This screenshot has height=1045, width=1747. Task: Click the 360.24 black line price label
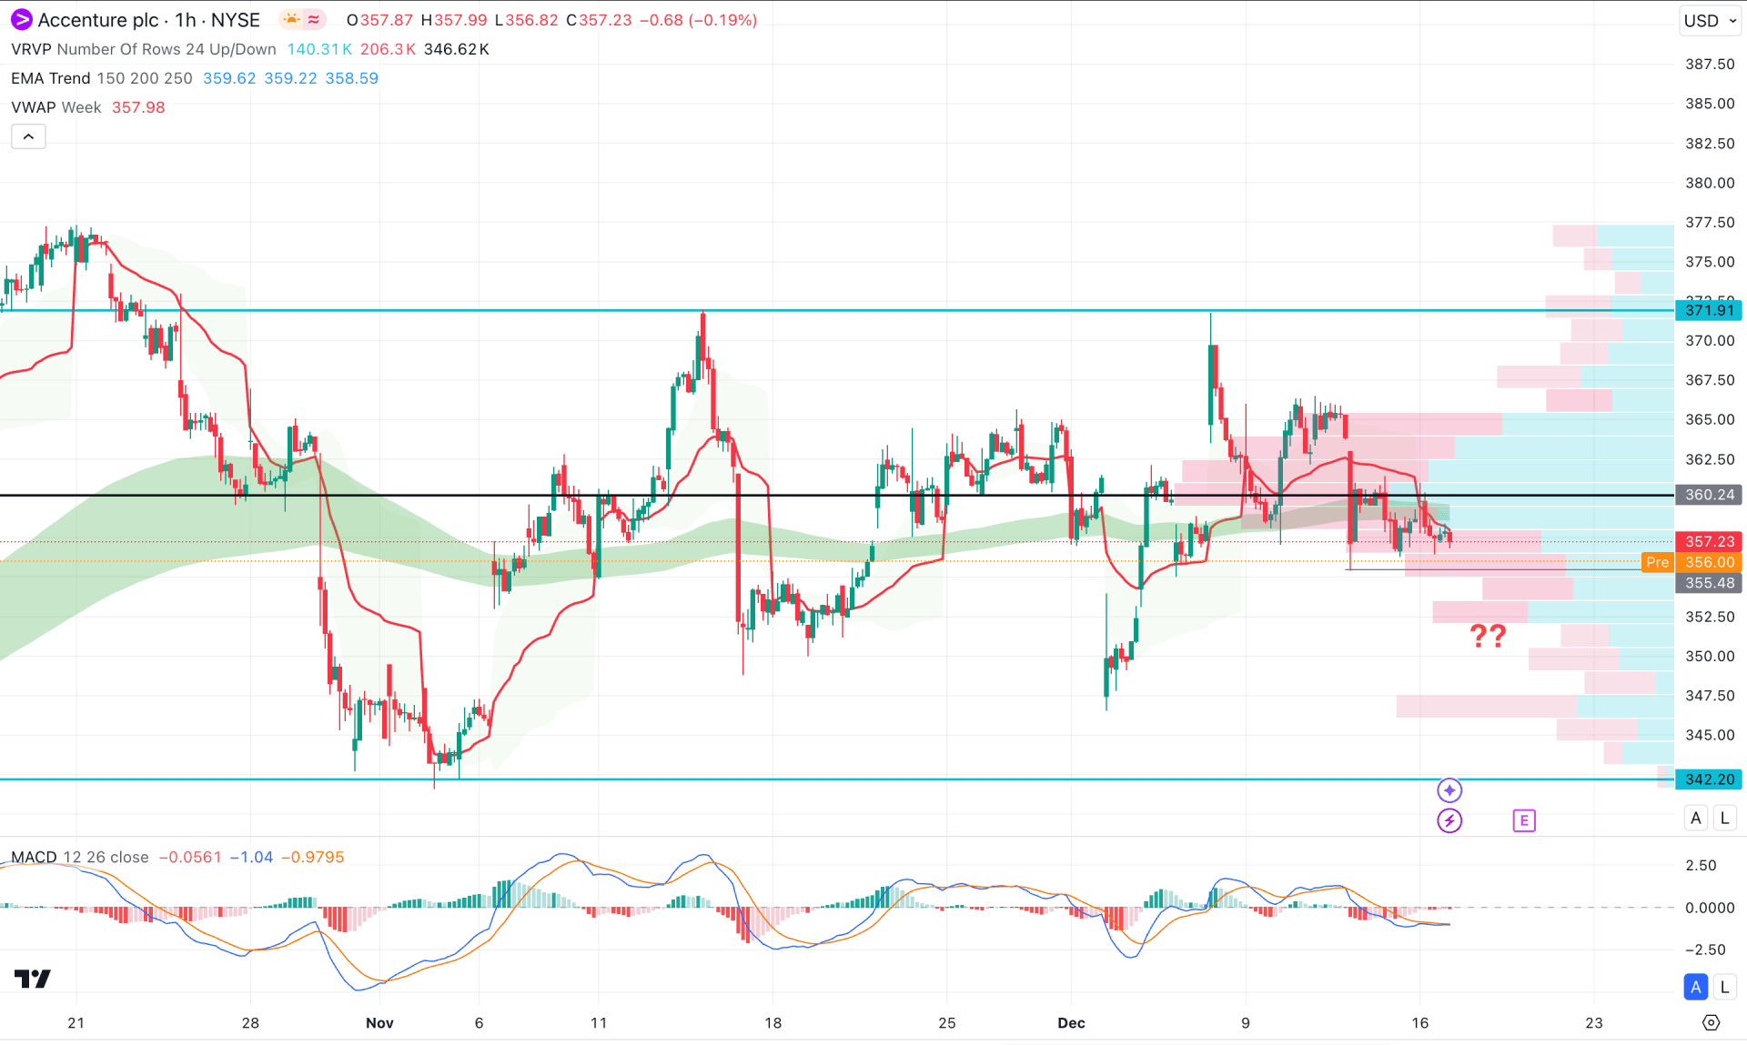tap(1709, 495)
